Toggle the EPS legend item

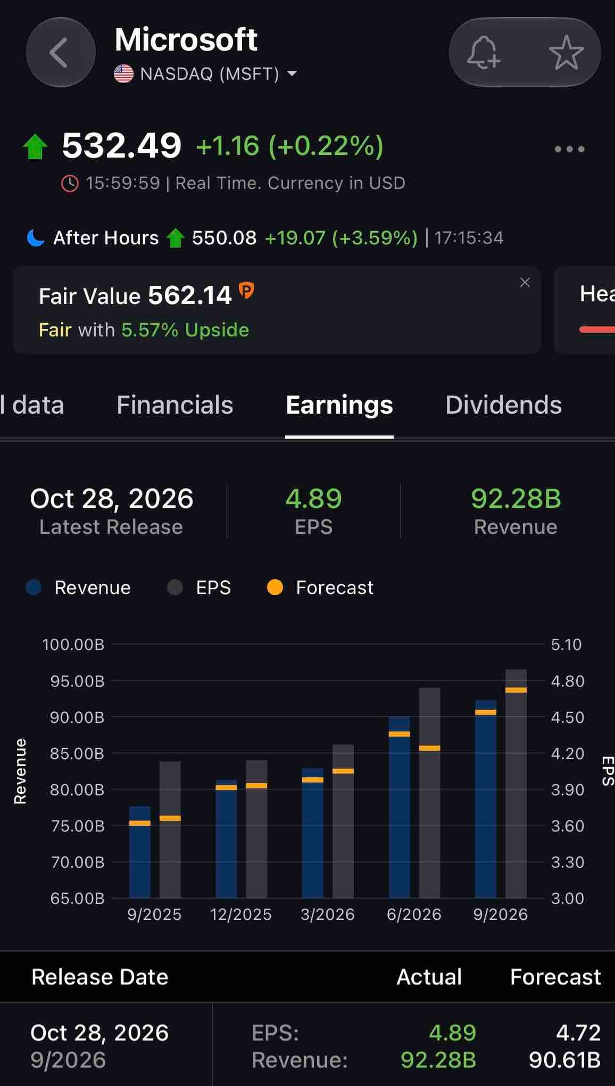(199, 588)
